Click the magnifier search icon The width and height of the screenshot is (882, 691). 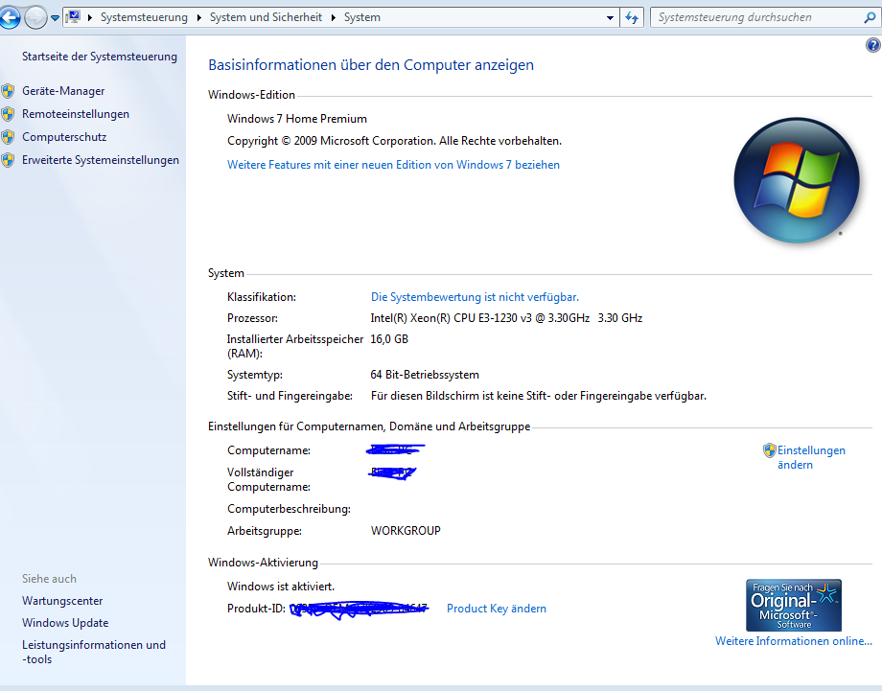[x=870, y=18]
